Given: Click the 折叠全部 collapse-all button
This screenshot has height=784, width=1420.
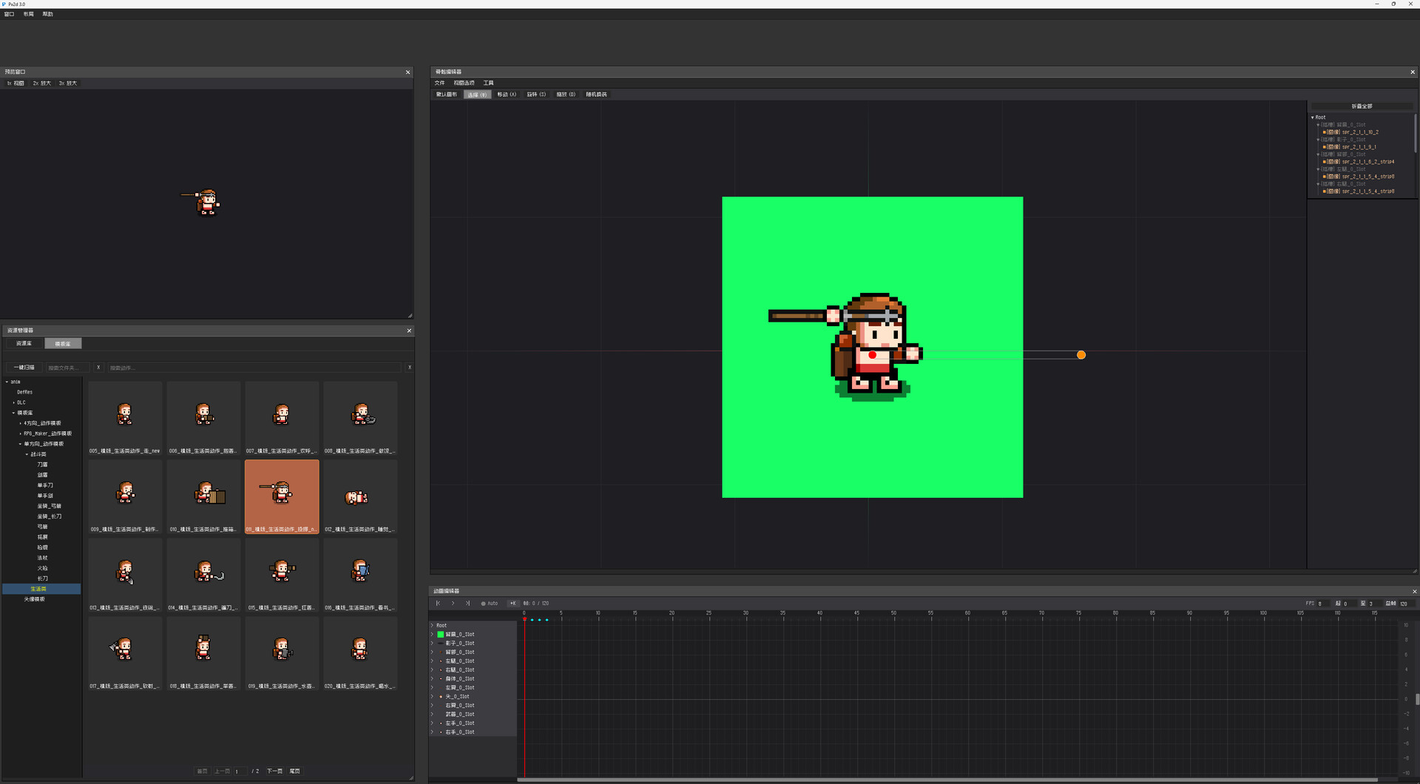Looking at the screenshot, I should (x=1362, y=107).
